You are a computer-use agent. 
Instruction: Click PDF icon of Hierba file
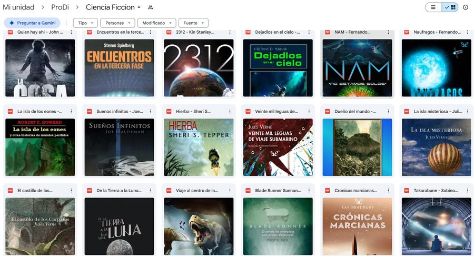[169, 112]
